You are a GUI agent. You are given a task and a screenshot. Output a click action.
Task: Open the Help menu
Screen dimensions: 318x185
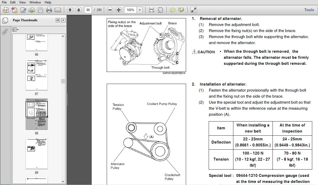48,2
